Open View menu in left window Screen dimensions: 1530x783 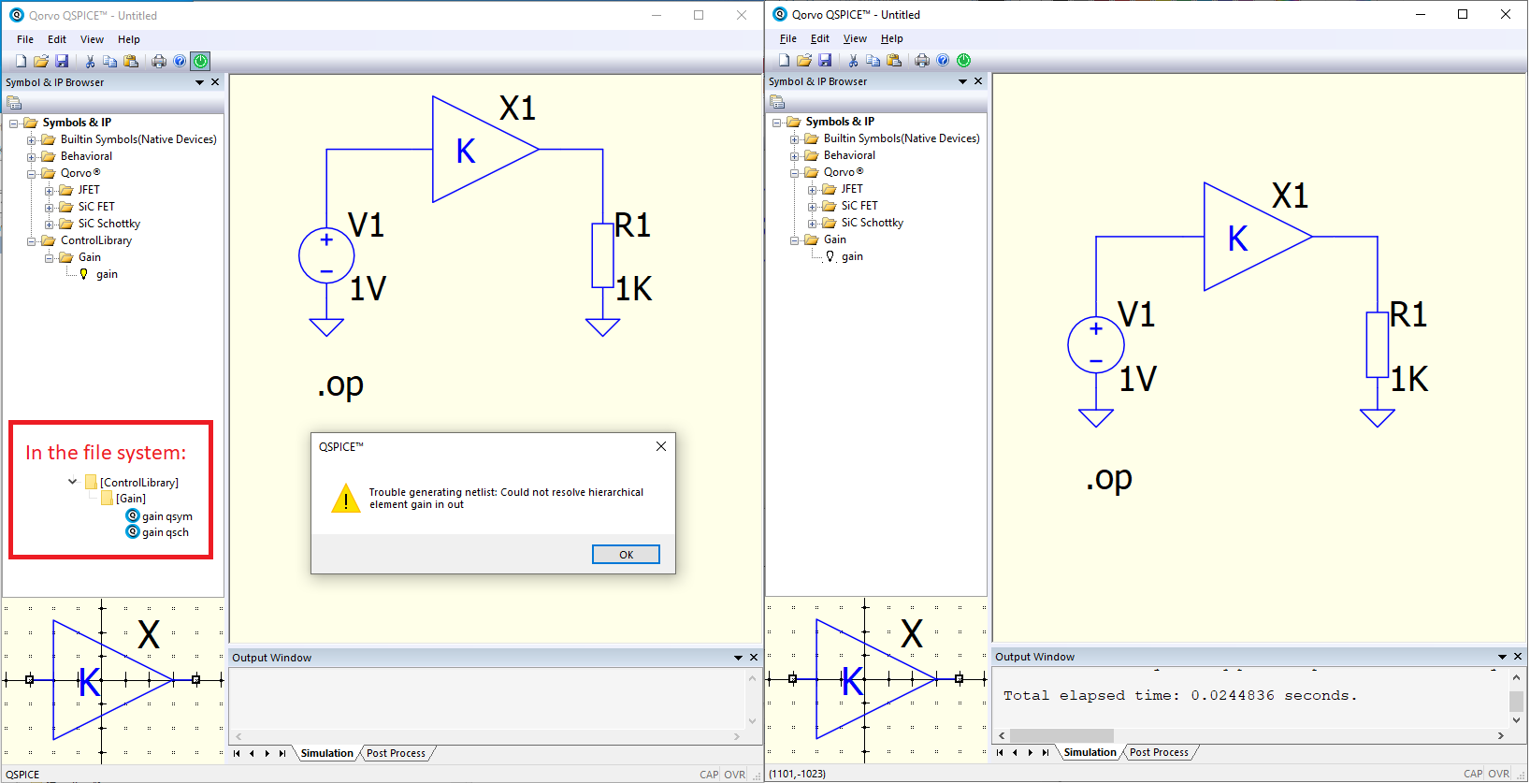click(92, 39)
